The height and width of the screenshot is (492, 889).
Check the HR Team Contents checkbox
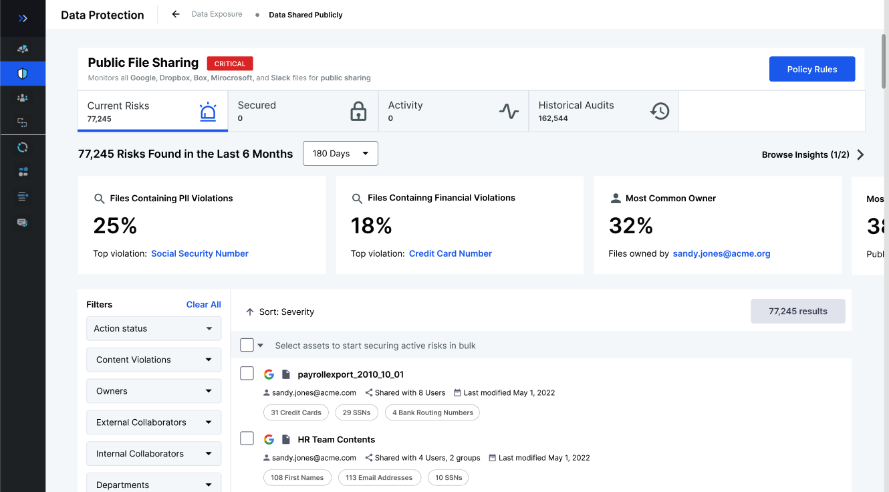pos(247,438)
